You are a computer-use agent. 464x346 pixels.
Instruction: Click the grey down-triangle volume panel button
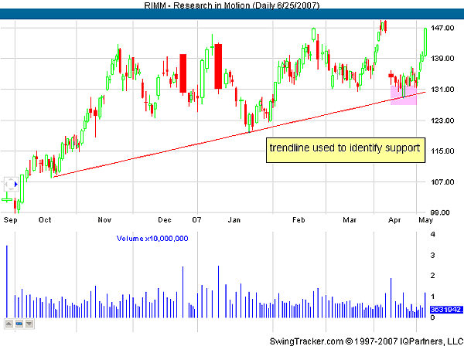click(x=29, y=324)
